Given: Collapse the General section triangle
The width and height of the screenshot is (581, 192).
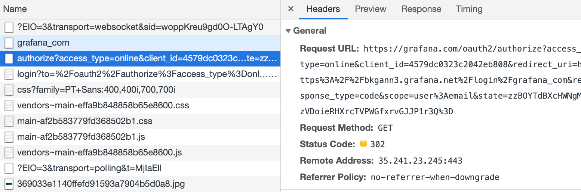Looking at the screenshot, I should tap(288, 31).
